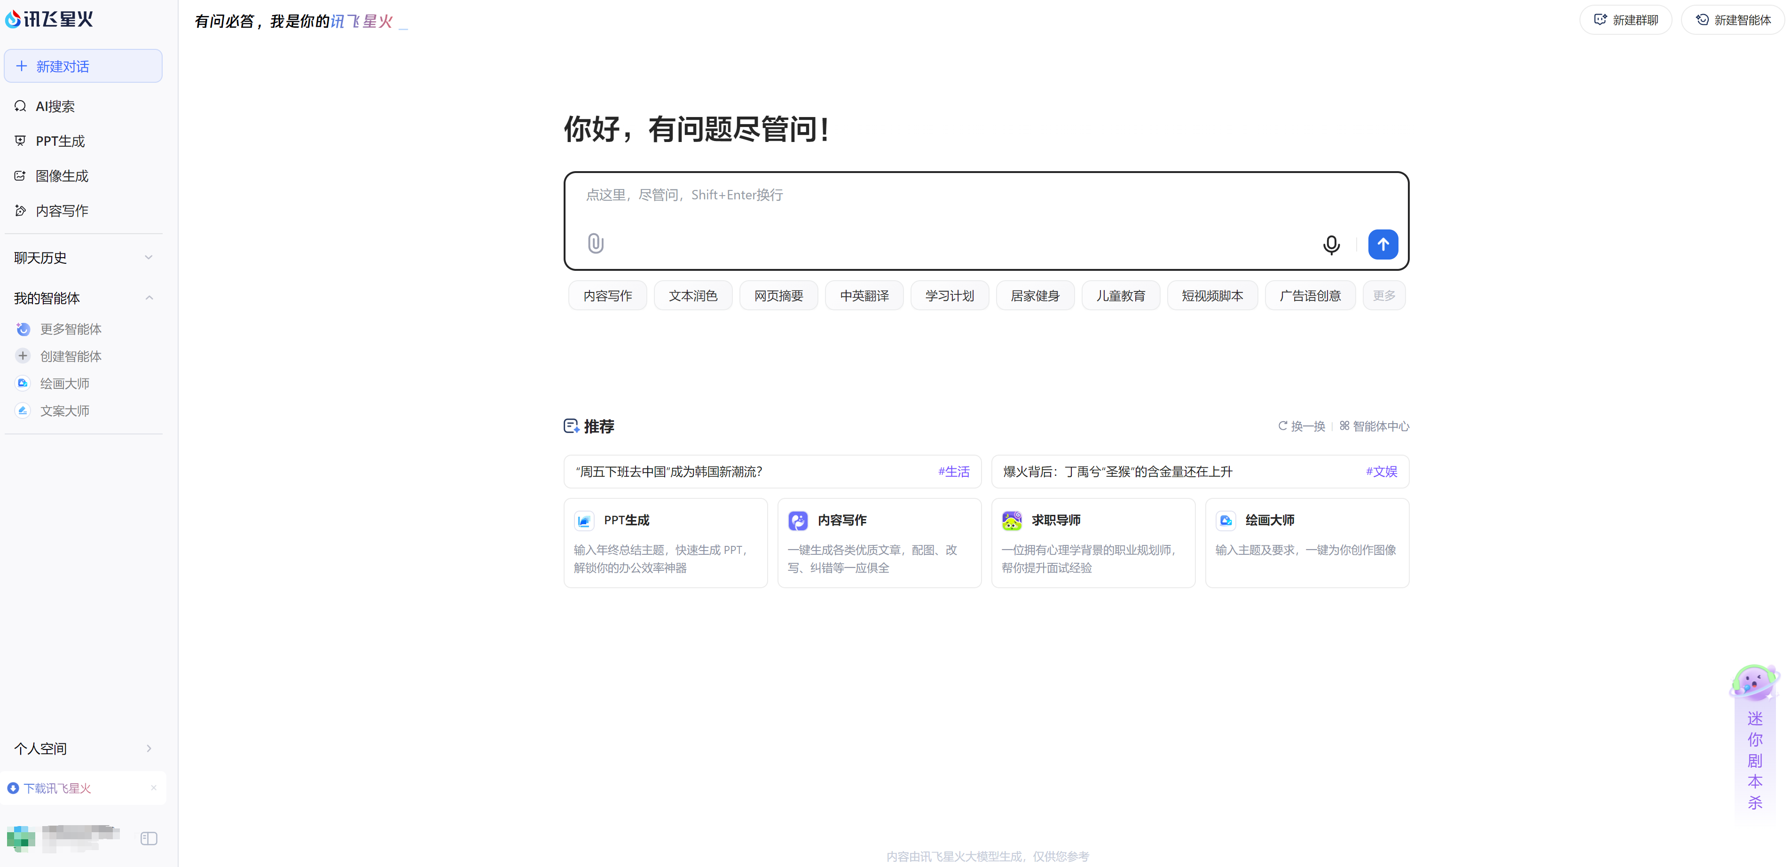This screenshot has width=1791, height=867.
Task: Open PPT生成 in the sidebar
Action: pyautogui.click(x=60, y=141)
